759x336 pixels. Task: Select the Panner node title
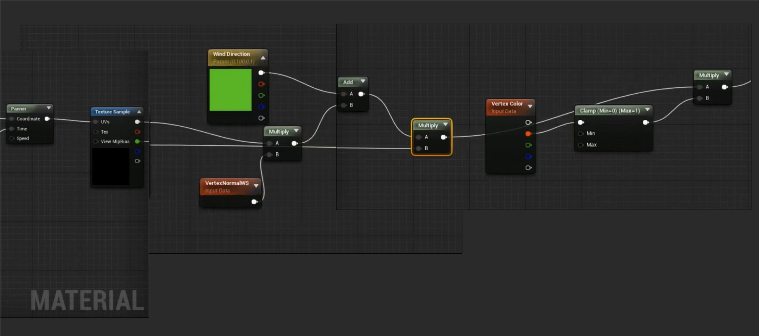click(x=19, y=109)
